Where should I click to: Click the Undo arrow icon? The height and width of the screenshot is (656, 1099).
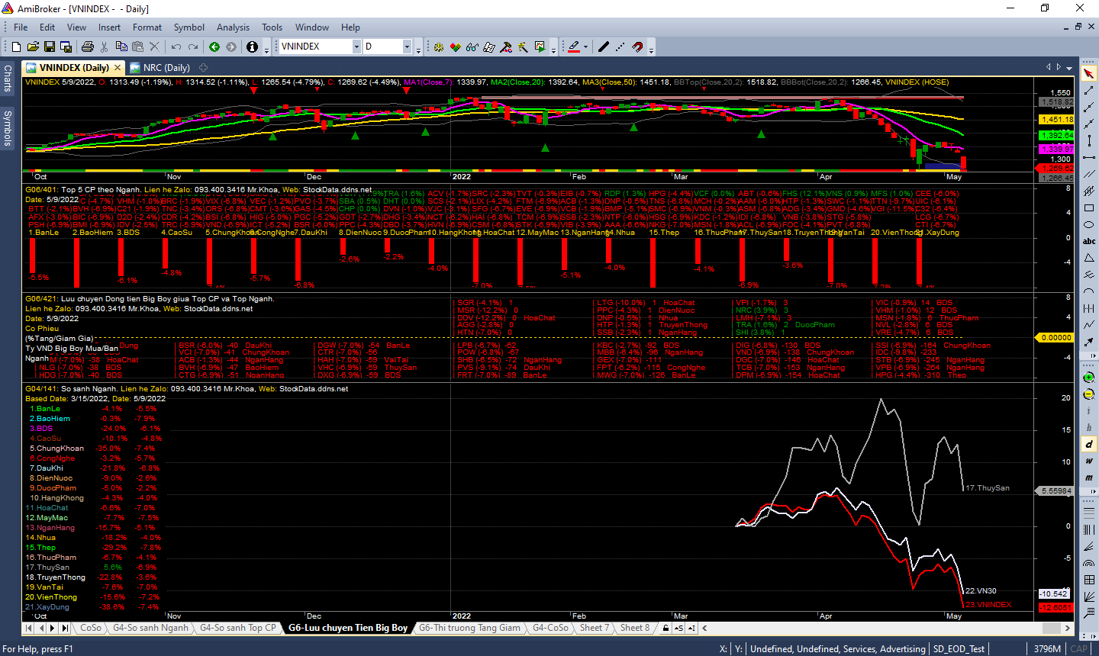[x=176, y=47]
